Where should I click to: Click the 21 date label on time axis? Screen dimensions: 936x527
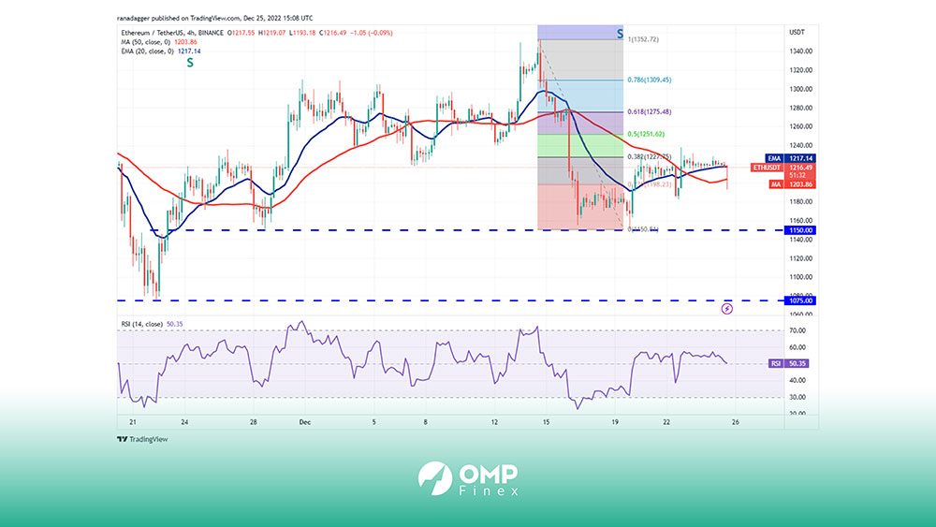[133, 422]
